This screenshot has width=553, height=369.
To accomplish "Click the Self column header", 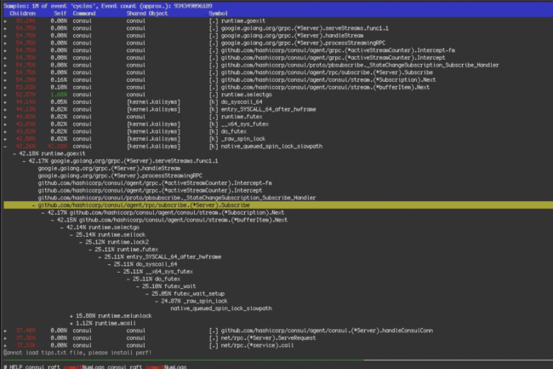I will click(x=60, y=14).
